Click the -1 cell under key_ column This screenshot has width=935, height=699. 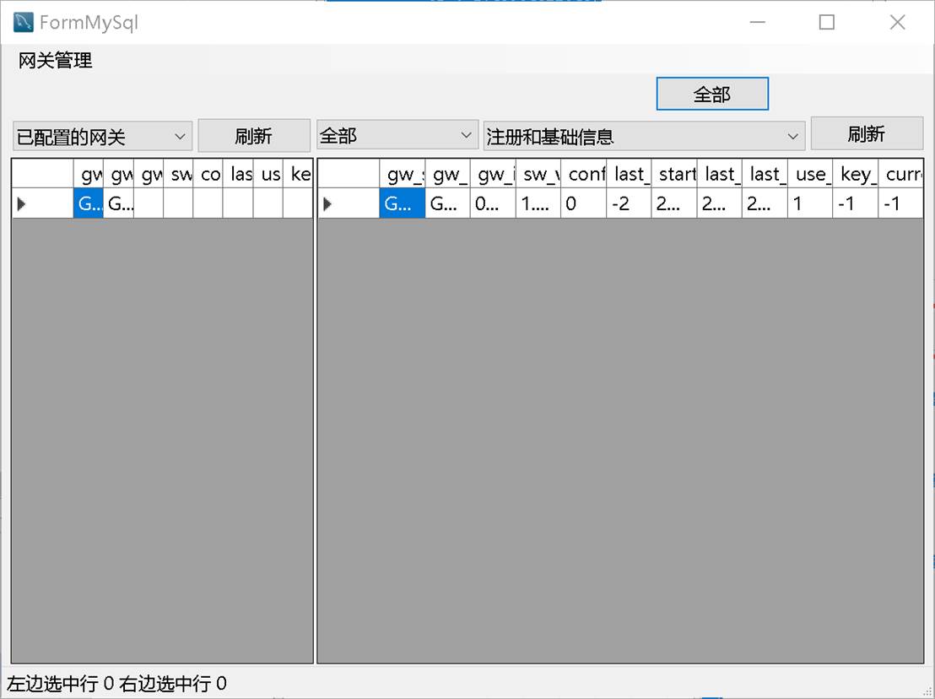(856, 204)
